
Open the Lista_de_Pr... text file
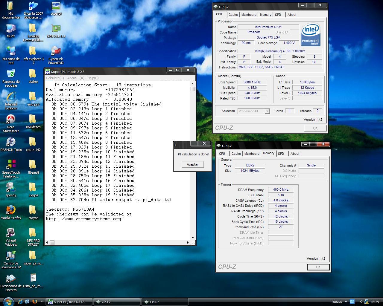33,281
